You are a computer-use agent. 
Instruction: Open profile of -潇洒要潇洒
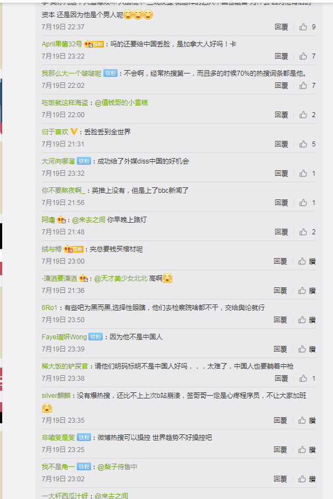60,279
